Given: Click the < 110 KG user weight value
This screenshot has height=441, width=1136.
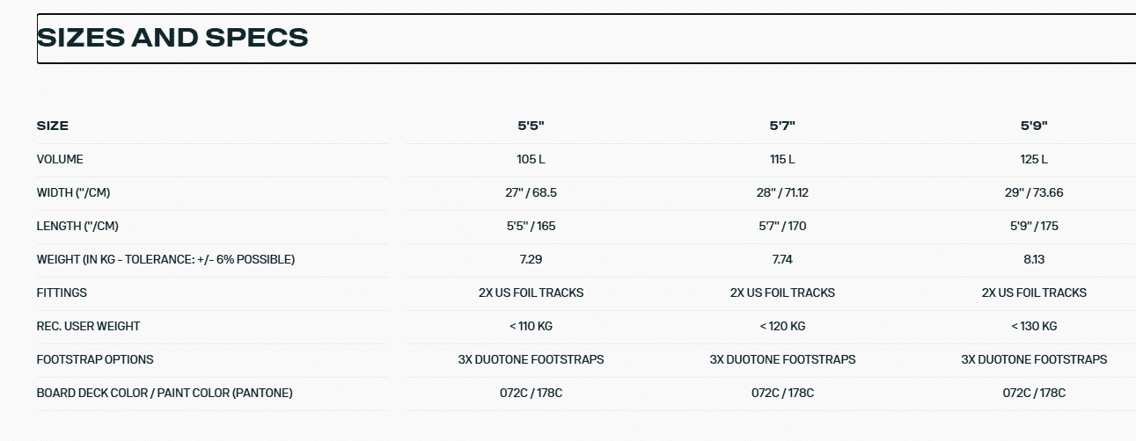Looking at the screenshot, I should pyautogui.click(x=531, y=327).
